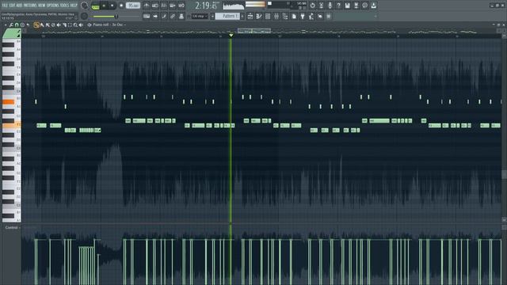The image size is (507, 285).
Task: Select the Playback speaker tool
Action: 81,25
